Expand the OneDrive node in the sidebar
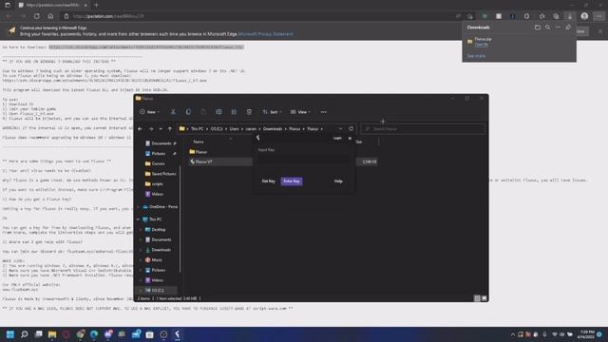 pos(138,207)
